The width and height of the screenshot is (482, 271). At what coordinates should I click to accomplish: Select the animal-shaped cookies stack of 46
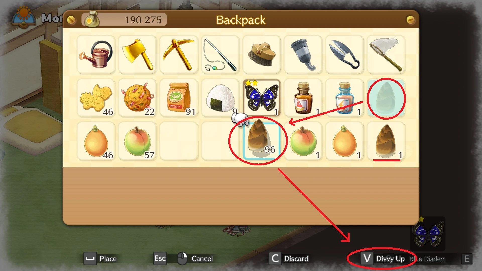coord(96,98)
